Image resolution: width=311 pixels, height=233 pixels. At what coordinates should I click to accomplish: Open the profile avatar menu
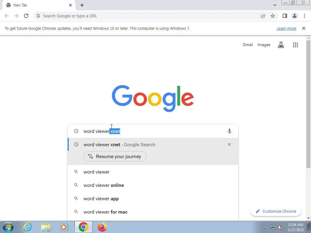(x=295, y=16)
